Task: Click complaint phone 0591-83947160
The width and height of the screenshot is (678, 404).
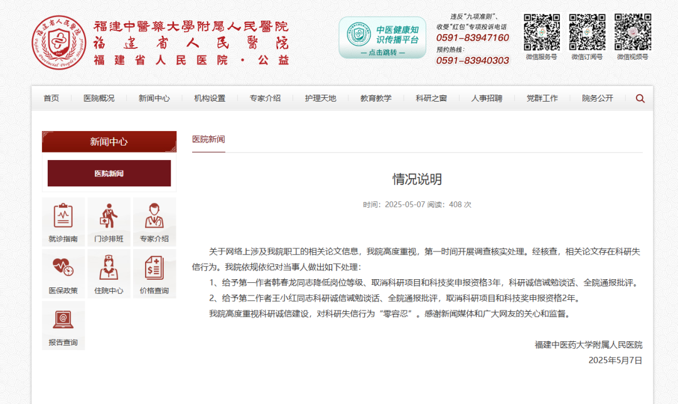Action: click(x=473, y=38)
